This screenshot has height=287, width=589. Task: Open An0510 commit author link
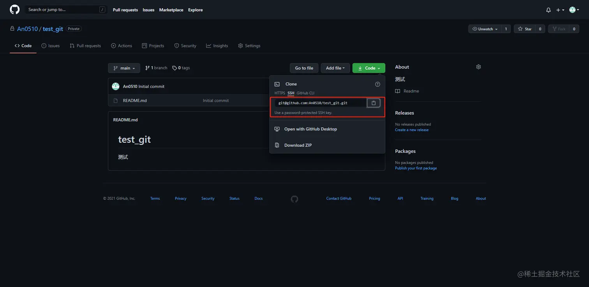point(130,86)
